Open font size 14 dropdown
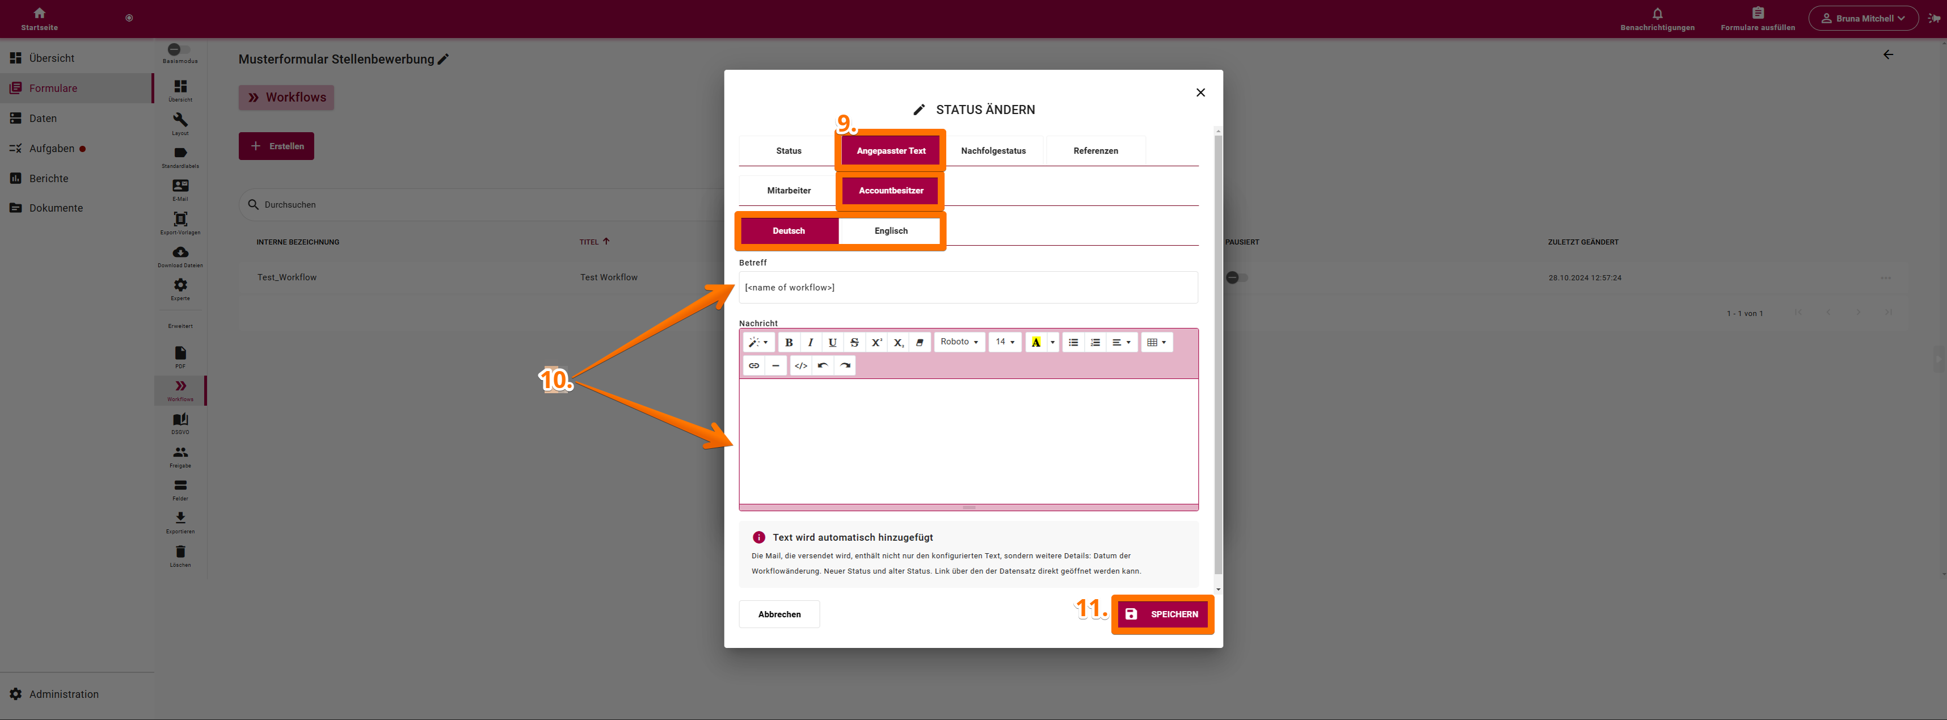 click(1005, 343)
